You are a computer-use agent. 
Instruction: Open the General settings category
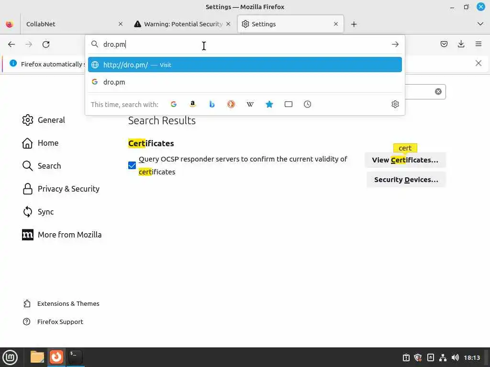(44, 120)
